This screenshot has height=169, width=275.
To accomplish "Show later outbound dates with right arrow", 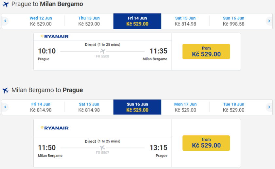I will coord(269,21).
